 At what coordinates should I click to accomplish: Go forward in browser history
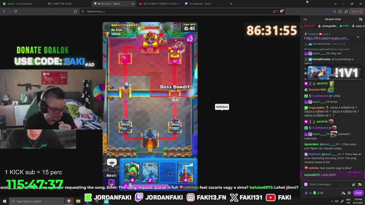pos(10,11)
